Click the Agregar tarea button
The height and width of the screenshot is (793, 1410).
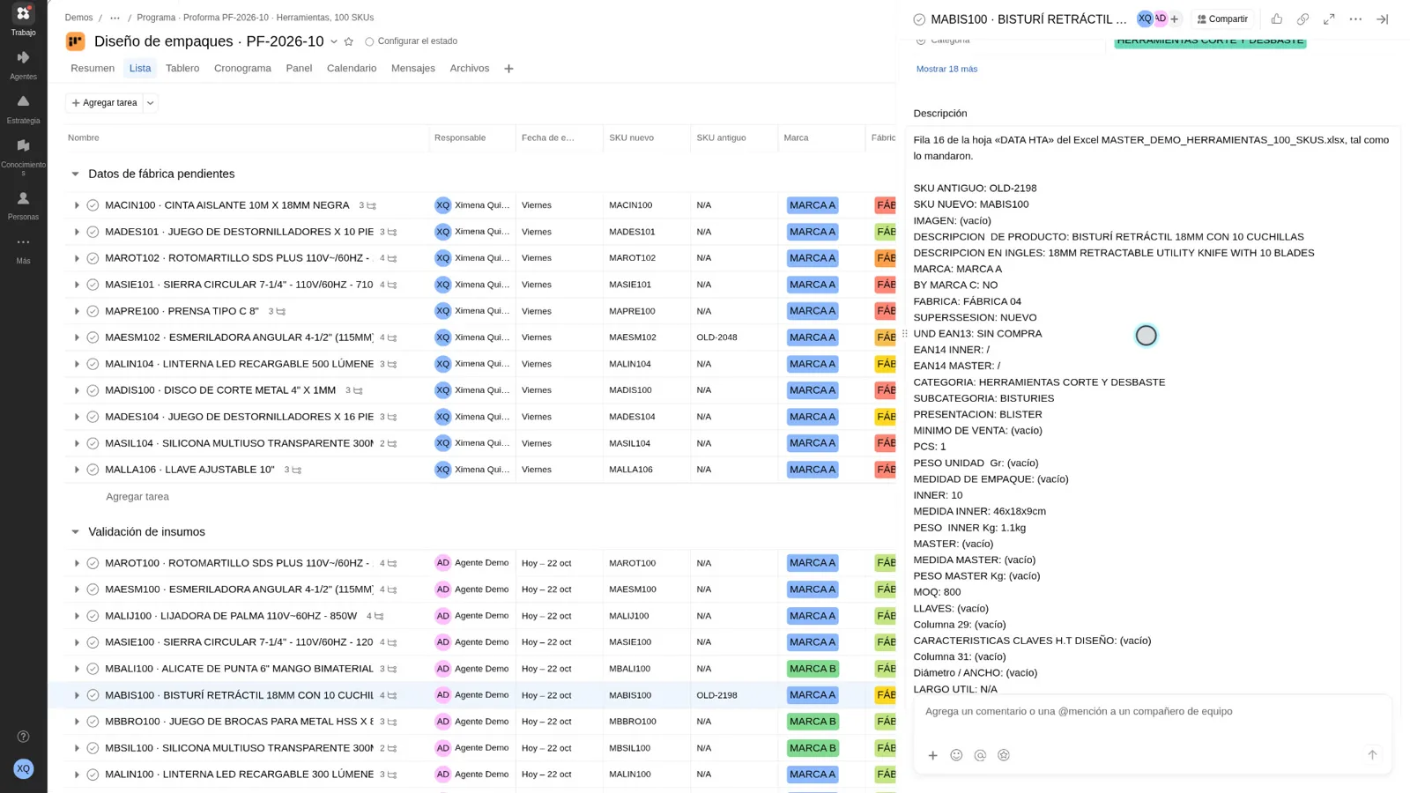click(104, 103)
